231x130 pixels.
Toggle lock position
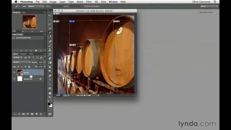pyautogui.click(x=25, y=67)
